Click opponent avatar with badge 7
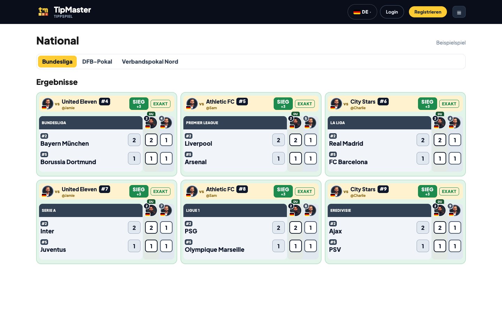 click(166, 210)
